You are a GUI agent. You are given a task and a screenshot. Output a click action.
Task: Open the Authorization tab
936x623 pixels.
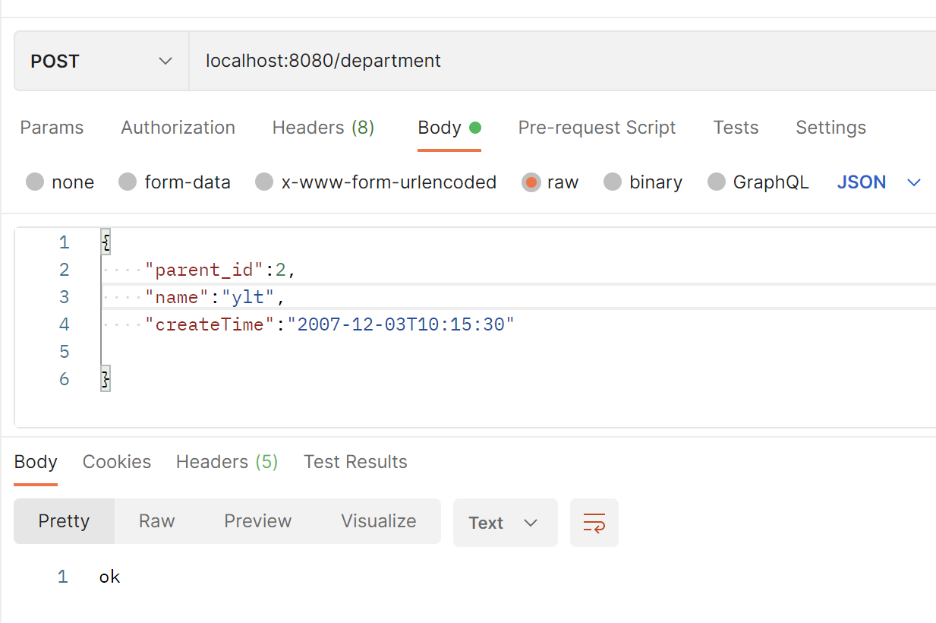coord(178,128)
